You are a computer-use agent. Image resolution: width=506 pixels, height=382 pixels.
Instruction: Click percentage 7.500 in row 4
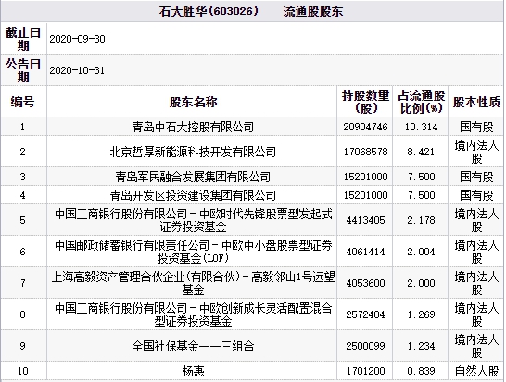[x=421, y=195]
